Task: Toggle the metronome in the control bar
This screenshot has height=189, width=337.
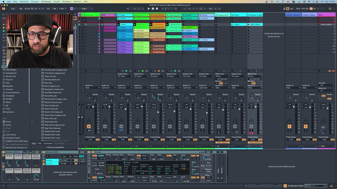Action: point(55,9)
